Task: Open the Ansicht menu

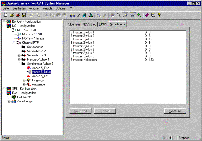Action: coord(48,9)
